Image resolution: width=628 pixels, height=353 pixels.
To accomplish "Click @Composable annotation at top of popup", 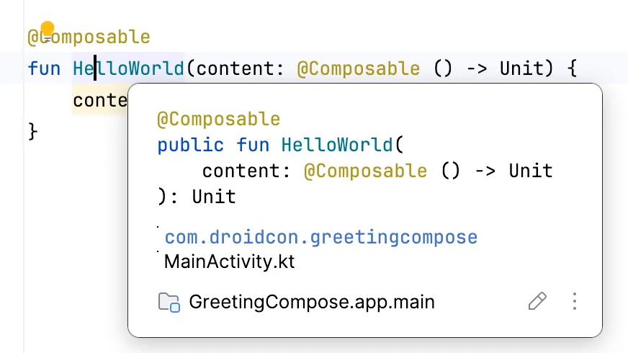I will (x=218, y=119).
